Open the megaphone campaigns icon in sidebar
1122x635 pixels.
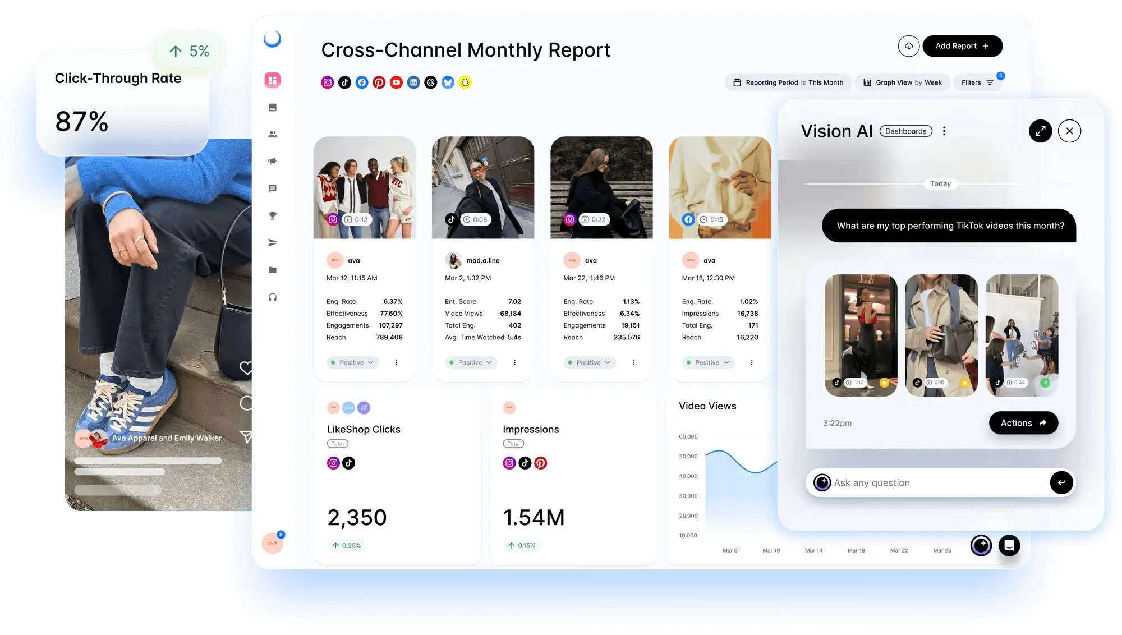[273, 161]
